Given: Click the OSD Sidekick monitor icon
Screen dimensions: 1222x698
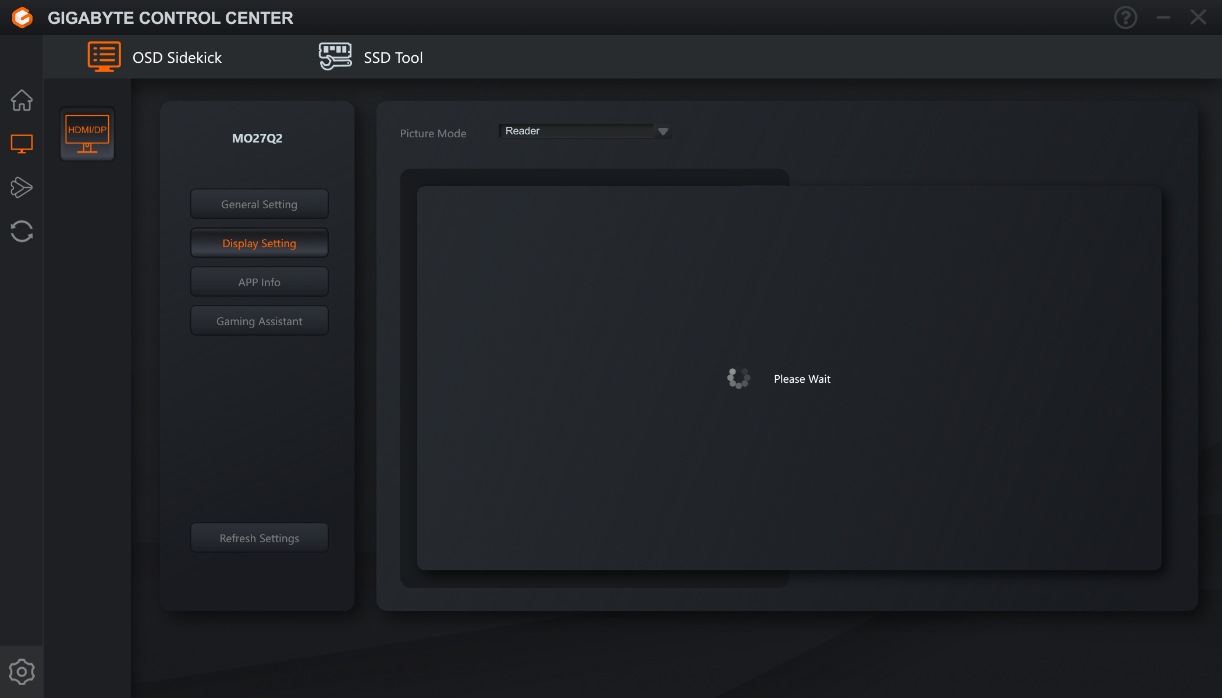Looking at the screenshot, I should click(x=104, y=57).
